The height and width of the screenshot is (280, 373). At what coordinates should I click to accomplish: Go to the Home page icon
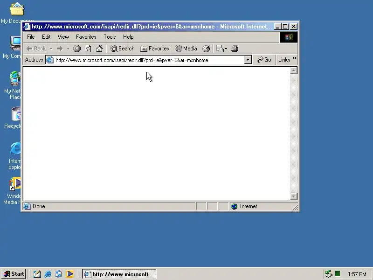click(99, 49)
